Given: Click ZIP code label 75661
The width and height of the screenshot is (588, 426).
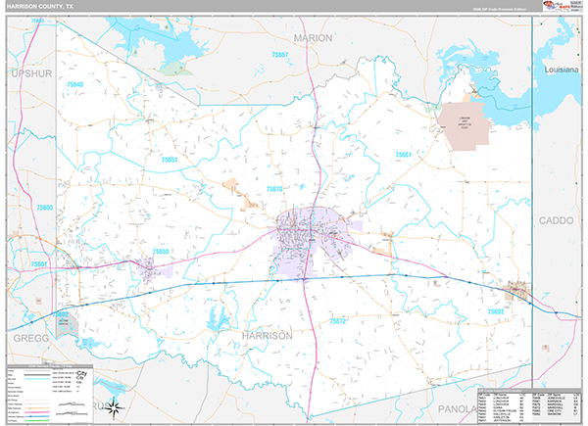Looking at the screenshot, I should click(x=404, y=155).
